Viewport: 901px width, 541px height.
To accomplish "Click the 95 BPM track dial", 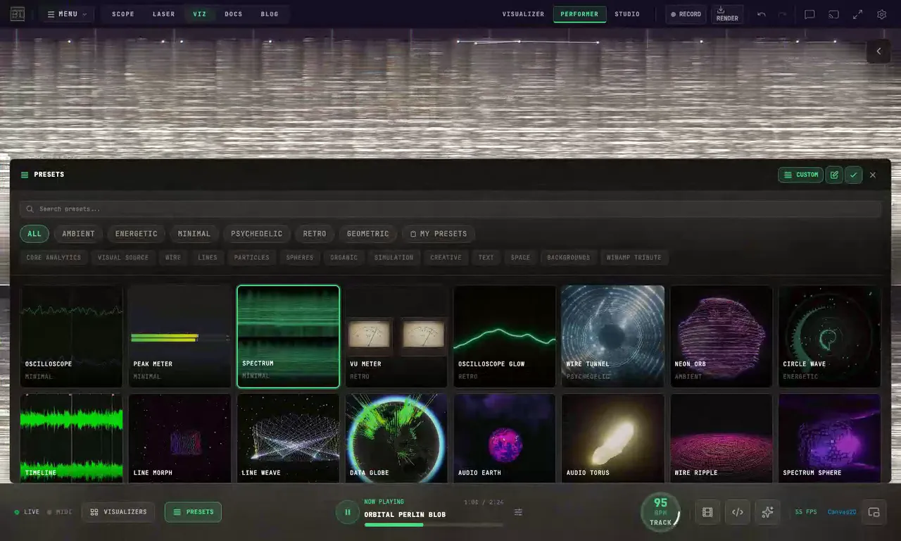I will [x=660, y=512].
